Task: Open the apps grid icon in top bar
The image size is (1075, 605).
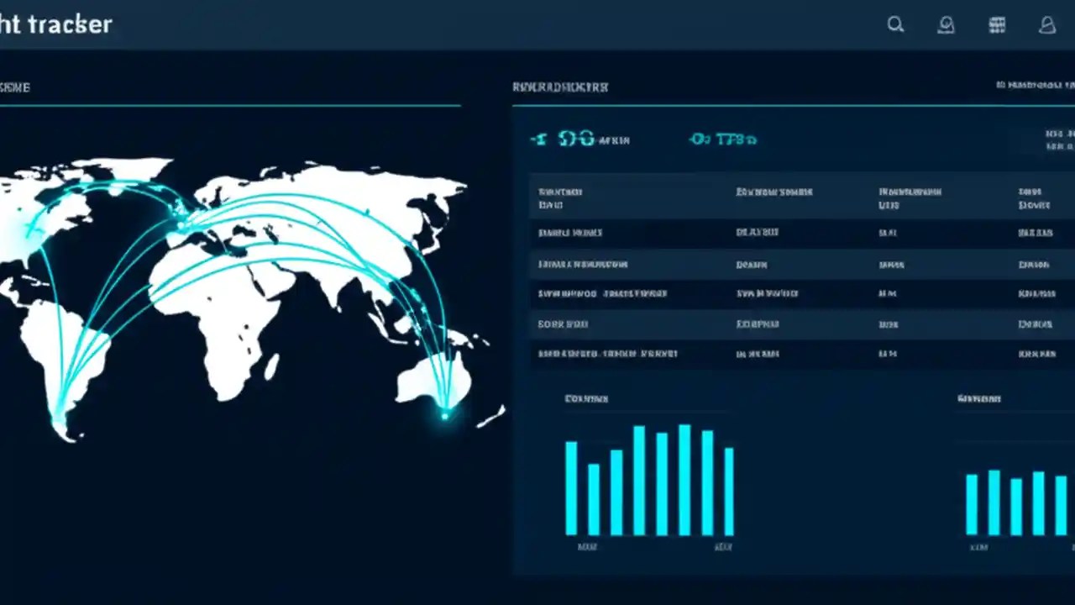Action: (x=997, y=24)
